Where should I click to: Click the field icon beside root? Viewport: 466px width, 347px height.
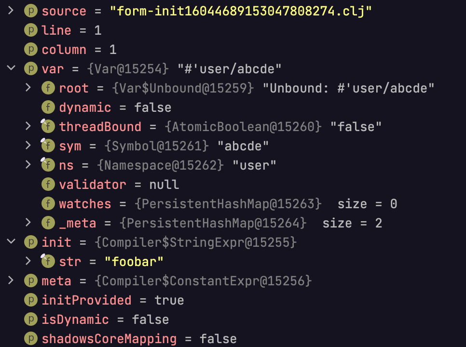click(x=48, y=88)
